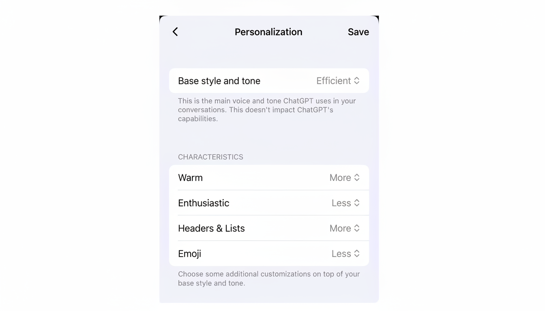This screenshot has width=545, height=311.
Task: Click the stepper arrows beside Emoji
Action: [357, 253]
